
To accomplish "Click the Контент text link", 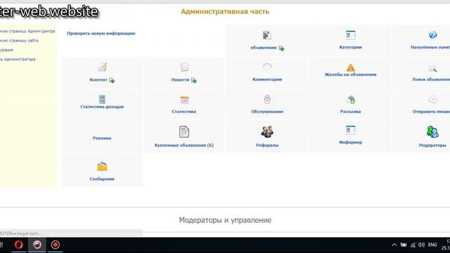I will pos(98,79).
